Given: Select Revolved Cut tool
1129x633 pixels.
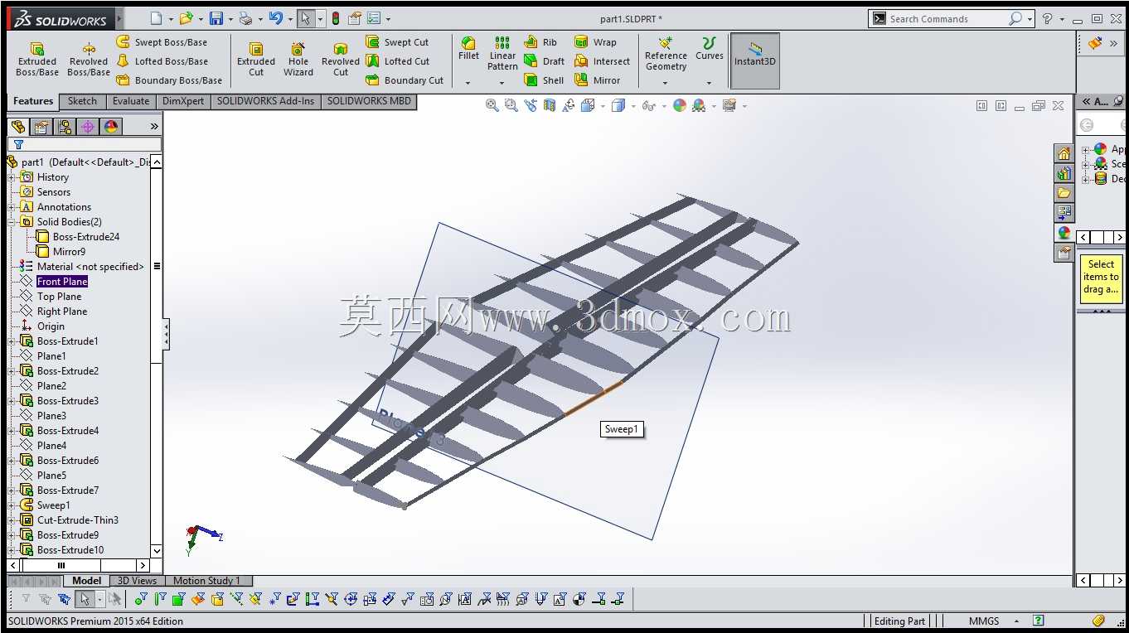Looking at the screenshot, I should pos(341,60).
